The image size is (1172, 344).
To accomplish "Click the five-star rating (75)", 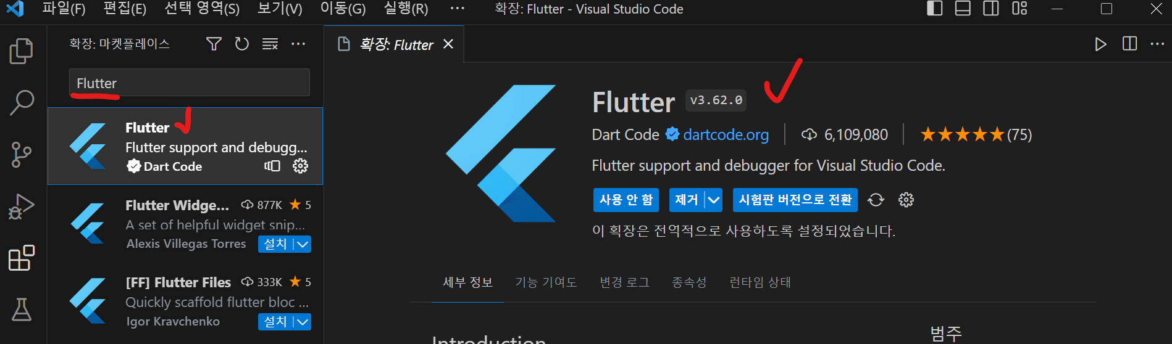I will [x=976, y=134].
